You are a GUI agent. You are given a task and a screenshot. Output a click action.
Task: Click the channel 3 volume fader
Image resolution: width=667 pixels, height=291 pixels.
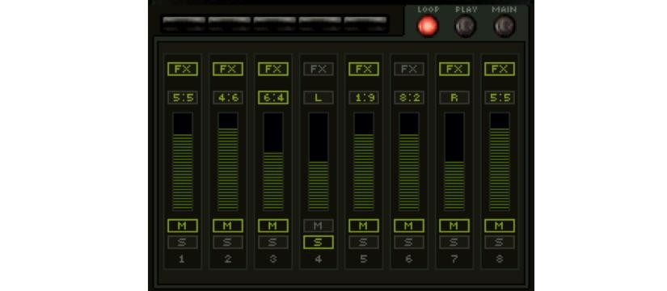(273, 162)
